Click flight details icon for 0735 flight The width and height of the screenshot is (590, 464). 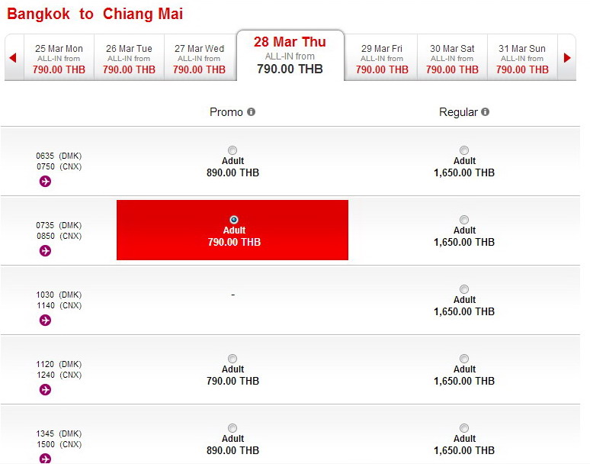pos(45,251)
